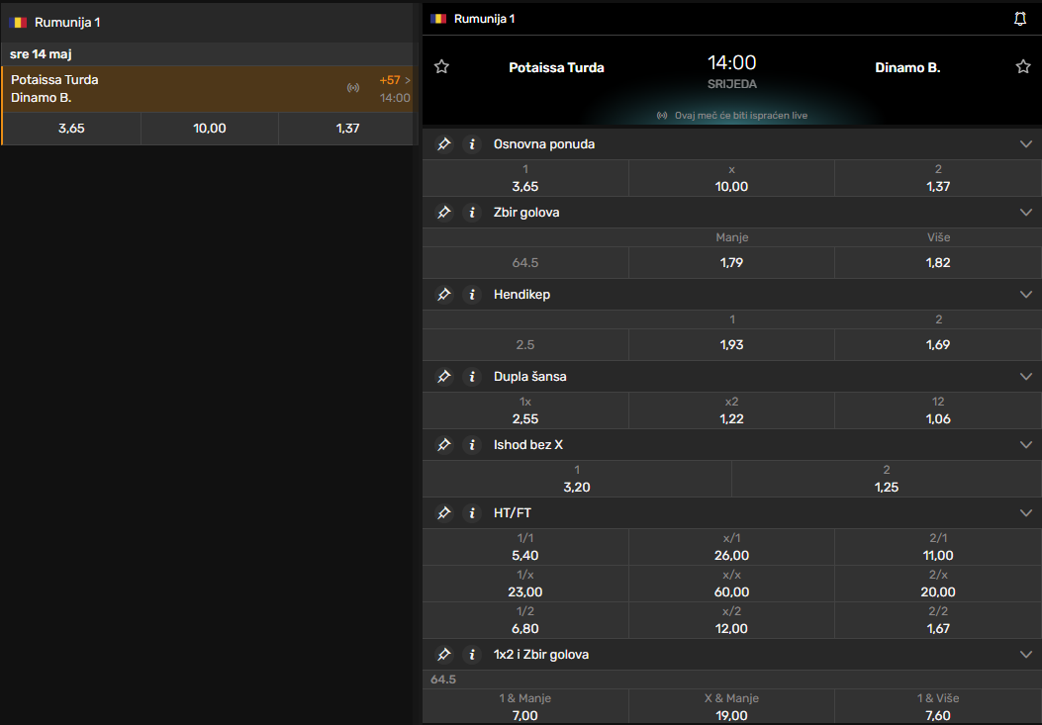The width and height of the screenshot is (1042, 725).
Task: Collapse the Dupla šansa section
Action: point(1026,377)
